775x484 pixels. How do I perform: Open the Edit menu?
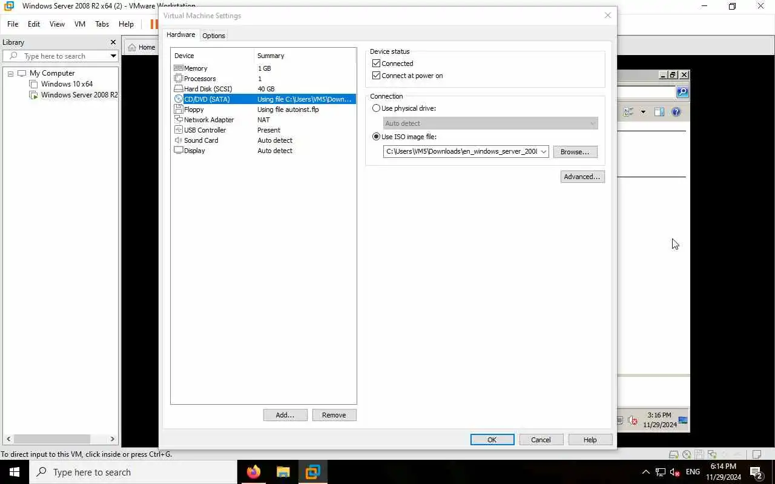(34, 24)
